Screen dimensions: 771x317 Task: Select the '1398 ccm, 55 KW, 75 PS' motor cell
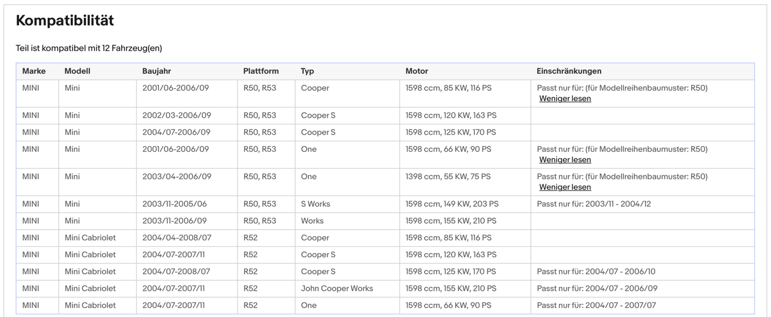(x=448, y=176)
